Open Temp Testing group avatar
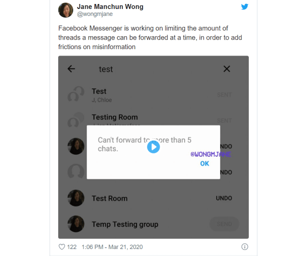Image resolution: width=306 pixels, height=256 pixels. pyautogui.click(x=76, y=224)
